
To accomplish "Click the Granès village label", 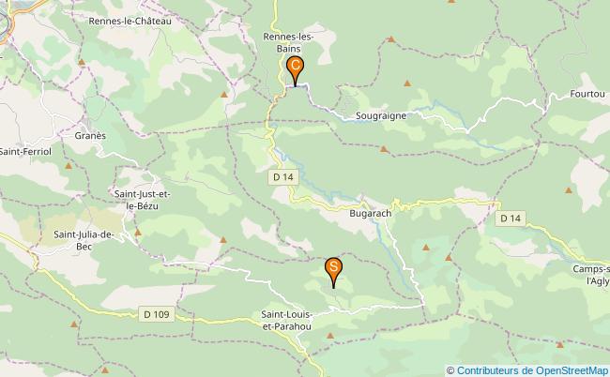I will (90, 136).
